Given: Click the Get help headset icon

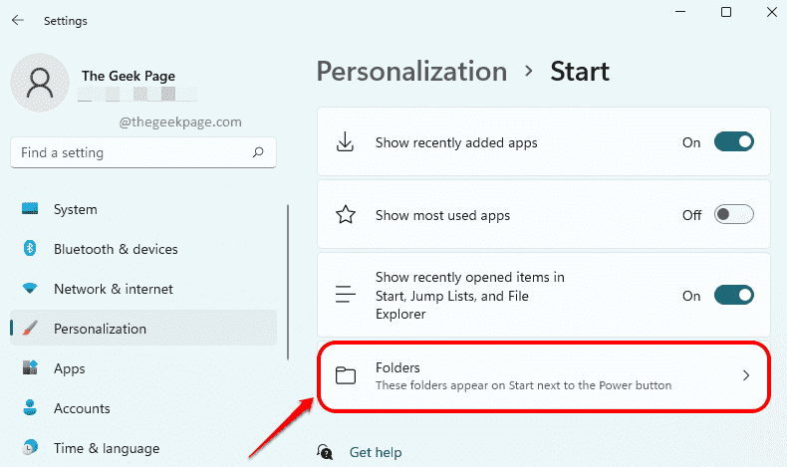Looking at the screenshot, I should tap(325, 452).
